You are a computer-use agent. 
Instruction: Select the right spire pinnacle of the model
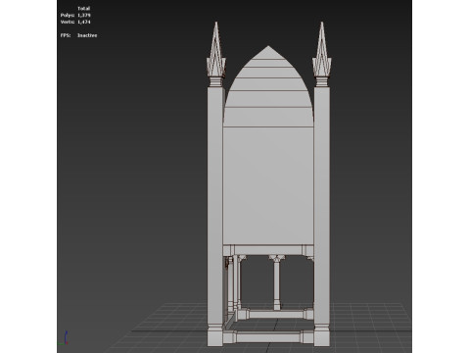(x=322, y=54)
